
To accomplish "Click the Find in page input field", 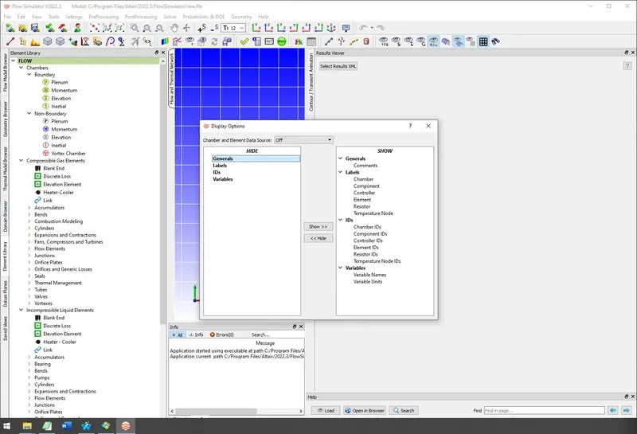I will point(543,410).
